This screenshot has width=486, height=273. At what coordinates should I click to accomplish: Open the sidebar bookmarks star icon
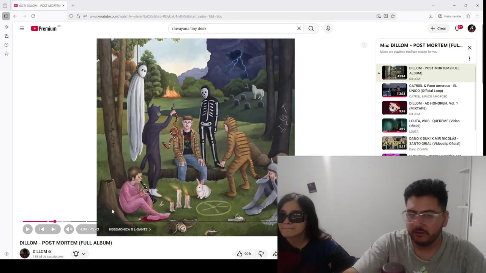pyautogui.click(x=6, y=53)
